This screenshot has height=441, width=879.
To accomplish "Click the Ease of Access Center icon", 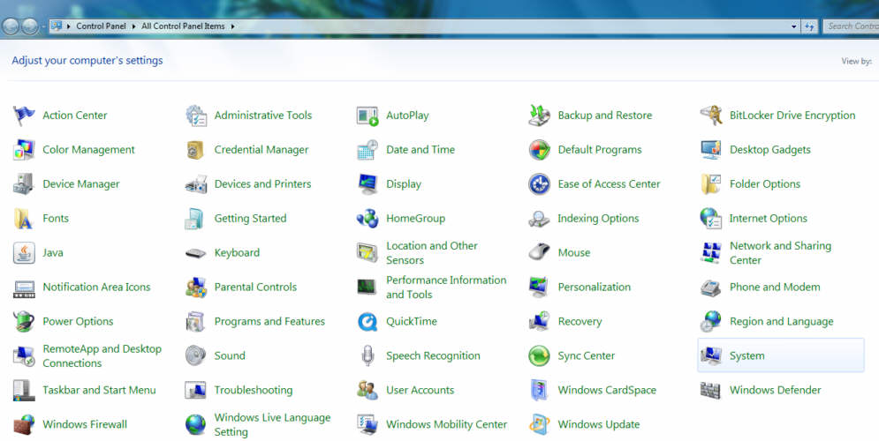I will pyautogui.click(x=539, y=184).
